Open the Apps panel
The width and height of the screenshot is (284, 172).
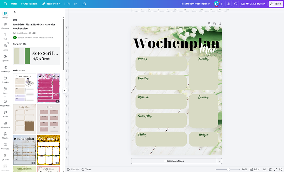point(5,90)
